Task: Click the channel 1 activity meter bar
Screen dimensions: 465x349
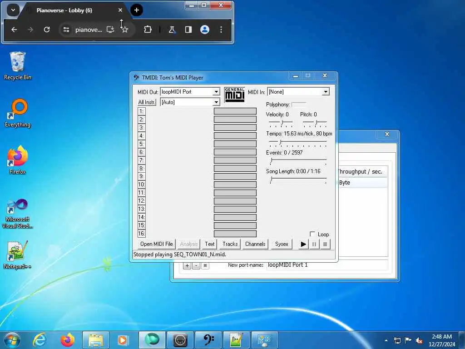Action: (235, 111)
